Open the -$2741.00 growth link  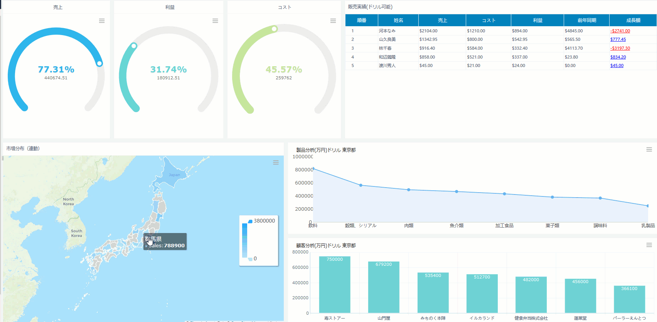[620, 31]
